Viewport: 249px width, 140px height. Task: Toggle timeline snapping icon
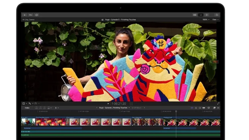click(x=204, y=108)
